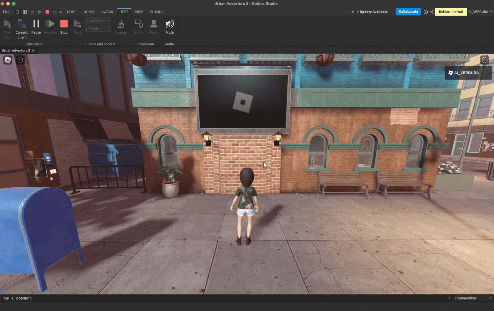Select the TEST ribbon tab
Viewport: 494px width, 311px height.
click(124, 12)
